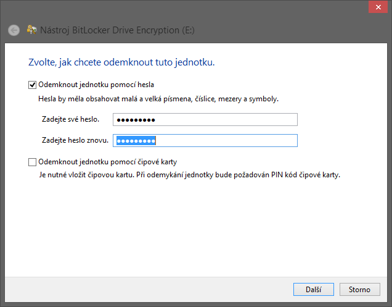The width and height of the screenshot is (392, 307).
Task: Uncheck 'Odemknout jednotku pomocí hesla' checkbox
Action: point(32,85)
